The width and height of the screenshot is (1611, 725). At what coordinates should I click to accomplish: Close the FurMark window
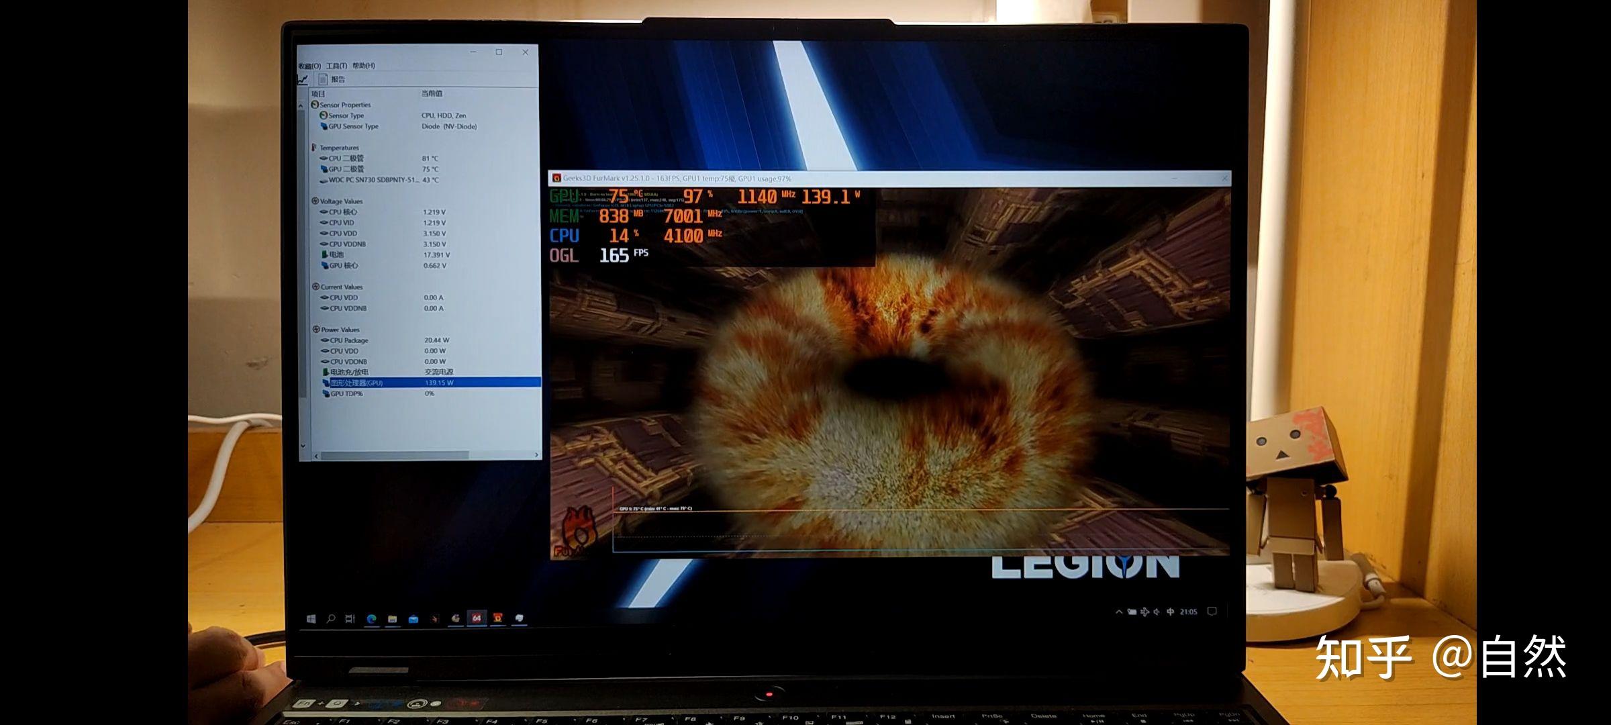pos(1224,178)
